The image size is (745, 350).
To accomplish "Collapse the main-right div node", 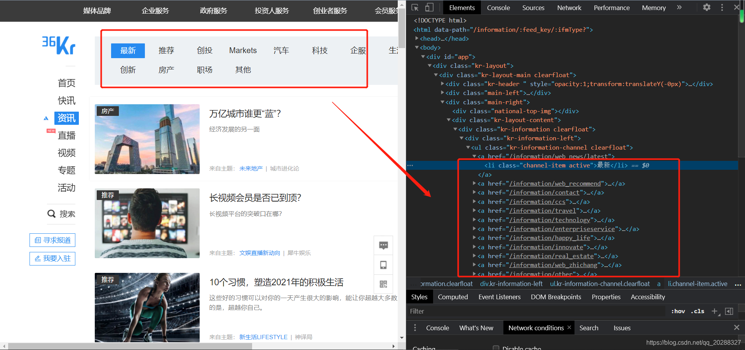I will click(x=442, y=102).
